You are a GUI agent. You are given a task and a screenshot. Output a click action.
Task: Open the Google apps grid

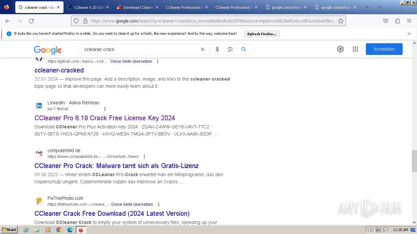(355, 49)
